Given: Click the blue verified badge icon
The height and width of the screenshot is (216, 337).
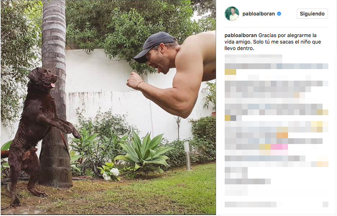Looking at the screenshot, I should point(279,14).
